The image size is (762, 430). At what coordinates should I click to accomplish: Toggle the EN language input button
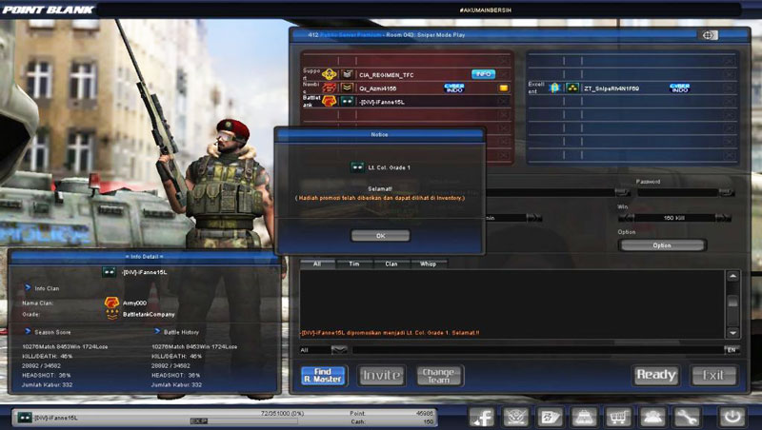coord(731,350)
